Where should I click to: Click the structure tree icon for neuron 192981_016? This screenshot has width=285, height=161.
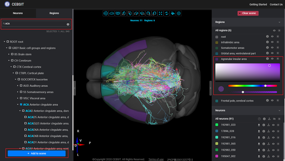point(269,137)
